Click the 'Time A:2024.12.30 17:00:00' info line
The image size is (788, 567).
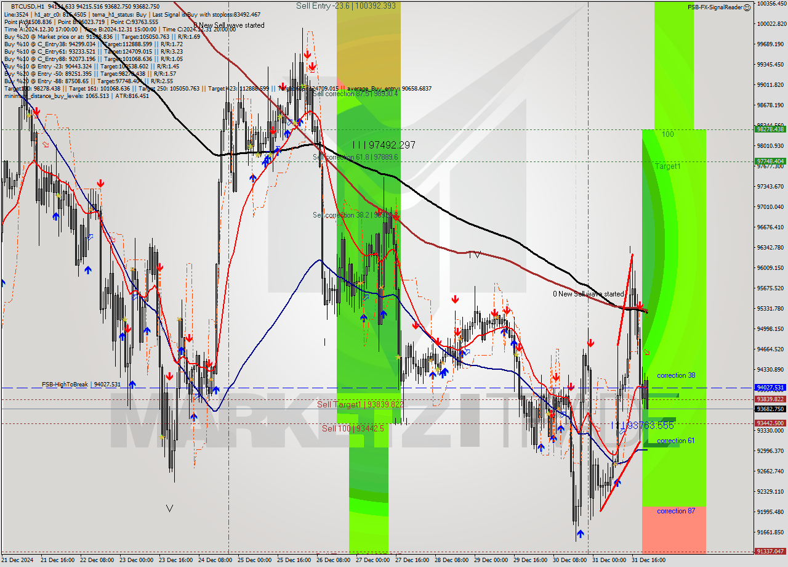pos(120,29)
